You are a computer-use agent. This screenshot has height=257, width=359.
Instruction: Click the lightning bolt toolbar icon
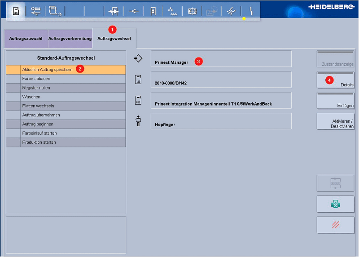251,11
